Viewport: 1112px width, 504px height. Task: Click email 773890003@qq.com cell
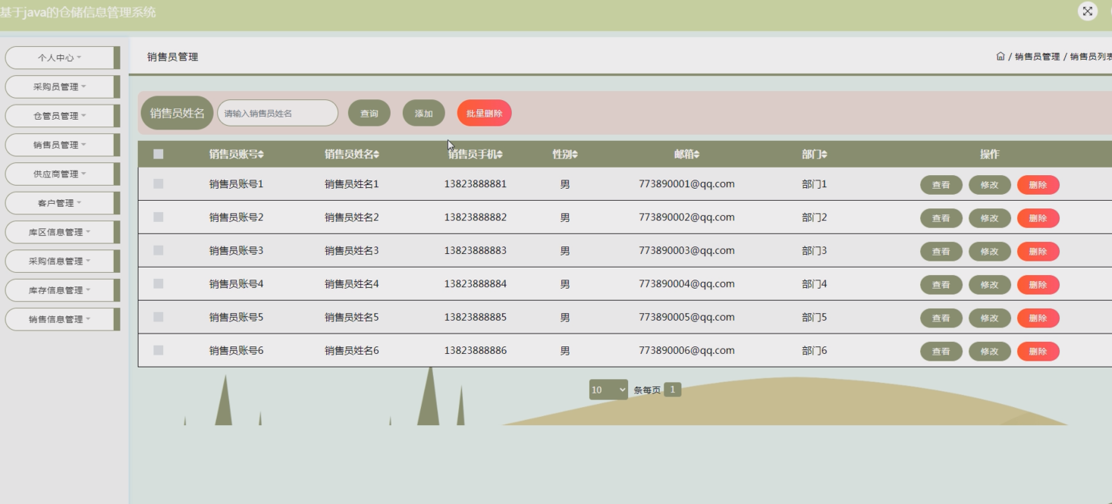pyautogui.click(x=686, y=251)
